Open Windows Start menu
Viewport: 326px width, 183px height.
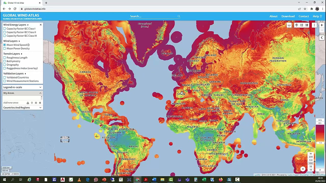click(4, 180)
